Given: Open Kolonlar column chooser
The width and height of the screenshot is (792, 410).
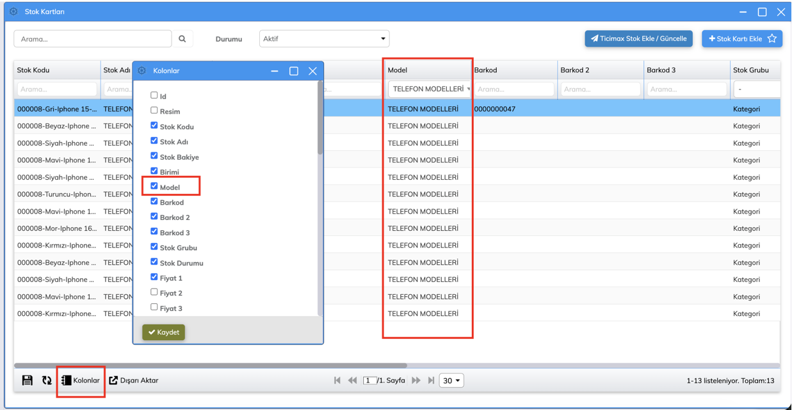Looking at the screenshot, I should (81, 381).
